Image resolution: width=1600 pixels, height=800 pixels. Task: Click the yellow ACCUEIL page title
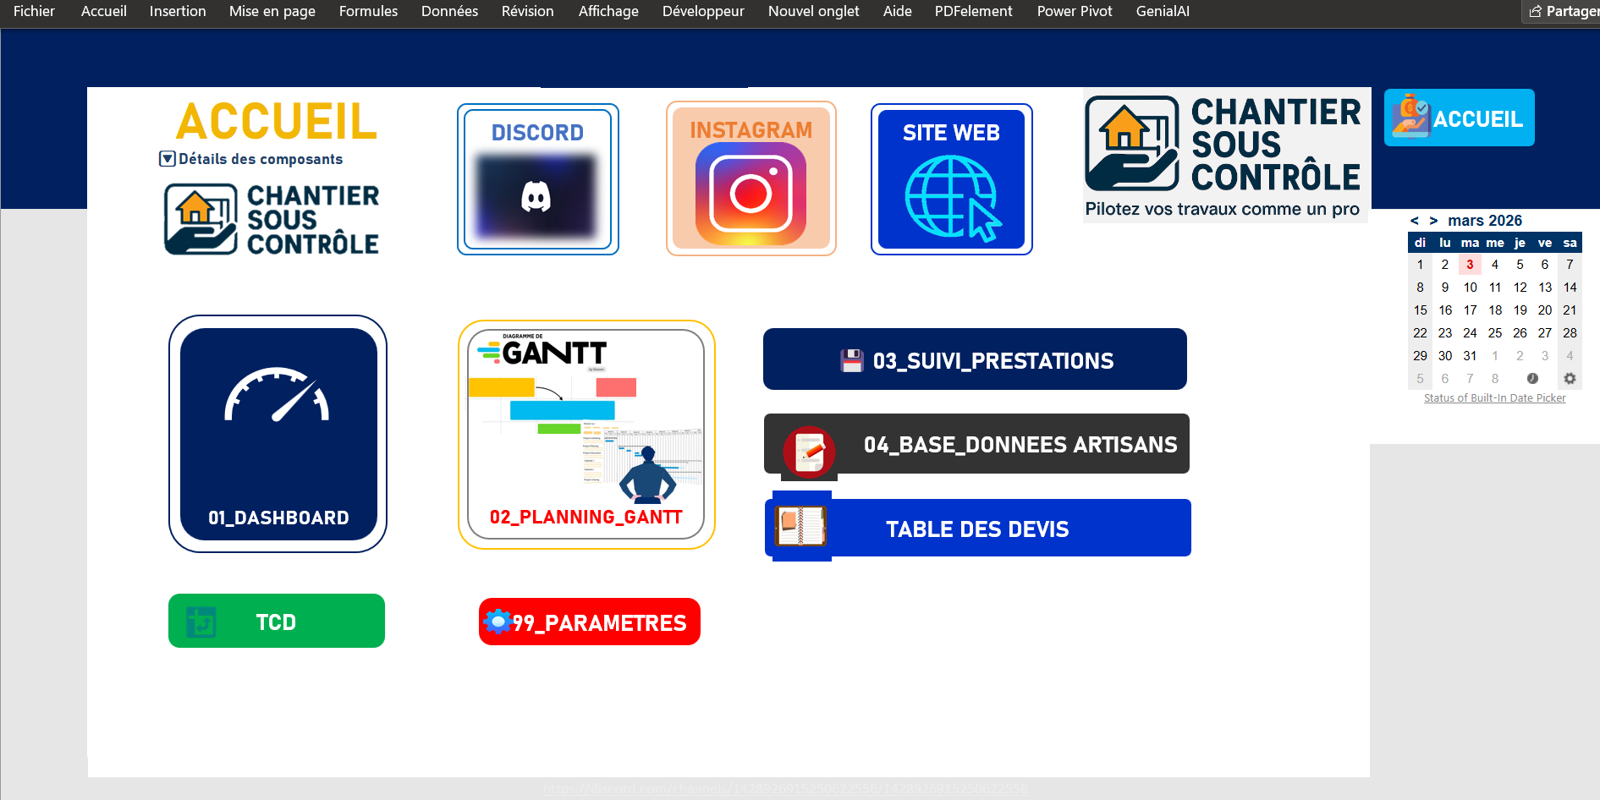click(x=277, y=121)
